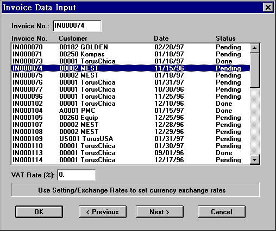
Task: Select invoice IN000071 Kompas row
Action: click(130, 54)
